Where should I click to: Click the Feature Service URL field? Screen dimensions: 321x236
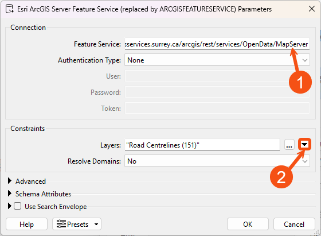click(x=217, y=44)
